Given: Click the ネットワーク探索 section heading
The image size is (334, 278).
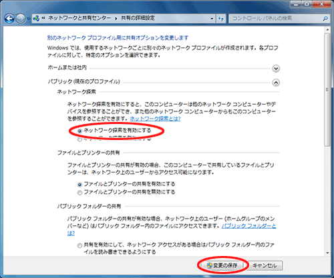Looking at the screenshot, I should coord(77,92).
